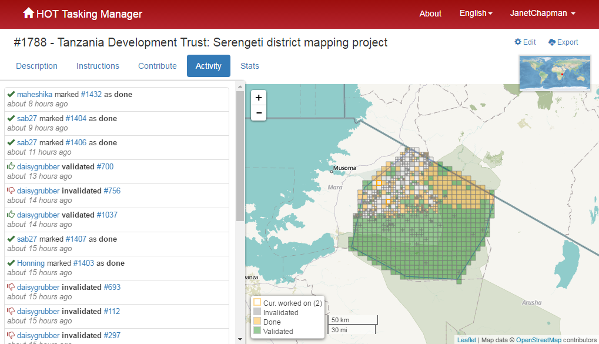599x344 pixels.
Task: Go to the Contribute tab
Action: 158,66
